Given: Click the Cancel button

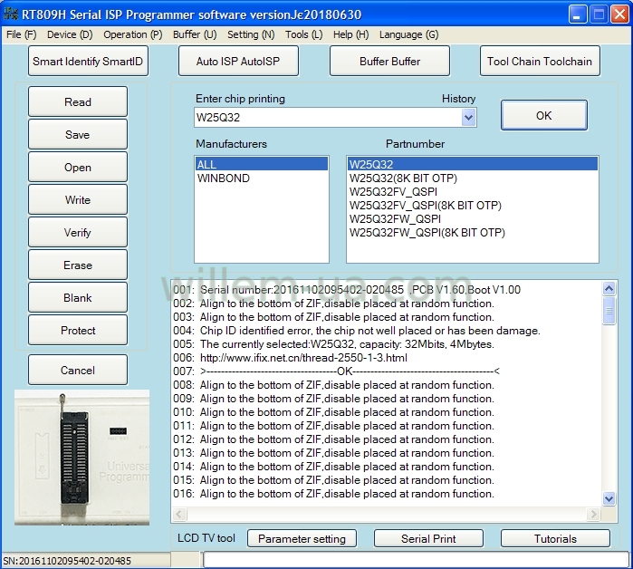Looking at the screenshot, I should click(x=78, y=371).
